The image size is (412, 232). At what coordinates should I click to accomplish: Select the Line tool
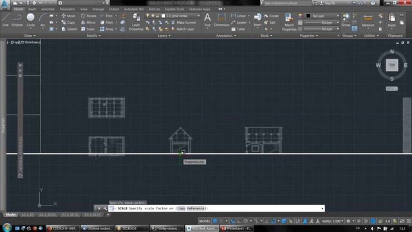pos(6,20)
